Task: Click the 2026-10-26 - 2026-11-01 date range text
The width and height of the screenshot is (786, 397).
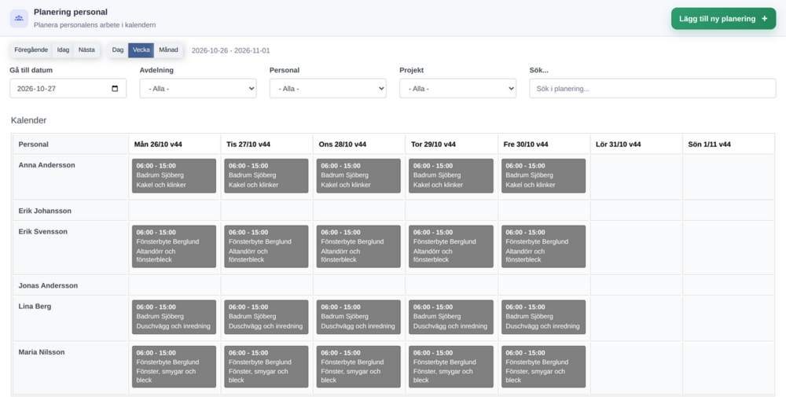Action: [230, 50]
